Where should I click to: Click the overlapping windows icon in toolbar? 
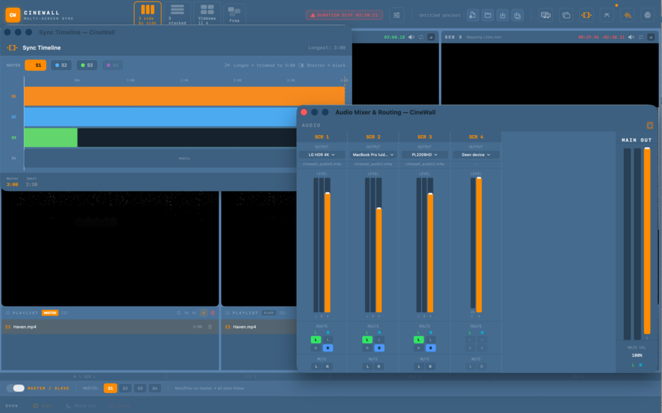[x=566, y=15]
